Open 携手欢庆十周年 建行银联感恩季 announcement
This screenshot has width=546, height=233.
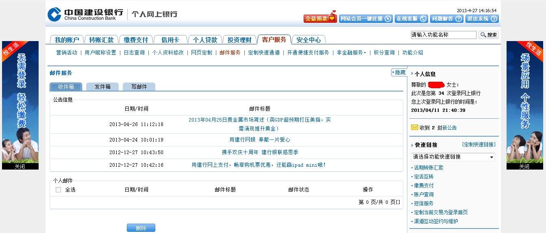pyautogui.click(x=260, y=152)
